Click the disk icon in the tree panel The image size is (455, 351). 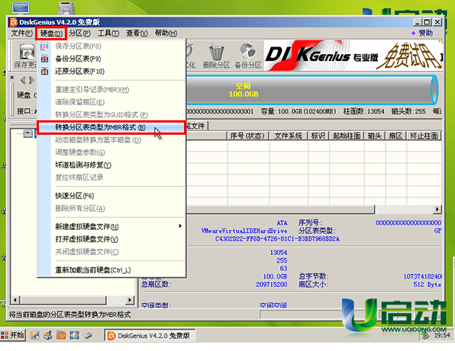click(27, 134)
